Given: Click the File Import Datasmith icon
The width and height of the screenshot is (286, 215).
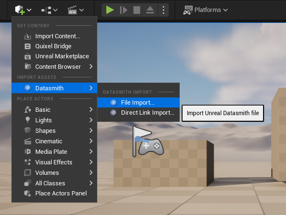Looking at the screenshot, I should [113, 103].
